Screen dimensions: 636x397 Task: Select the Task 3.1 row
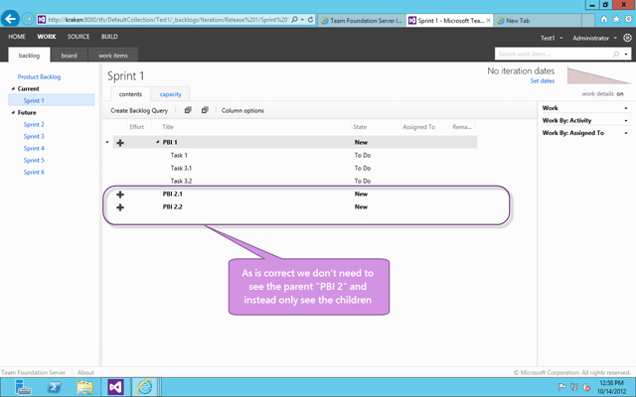click(x=295, y=168)
